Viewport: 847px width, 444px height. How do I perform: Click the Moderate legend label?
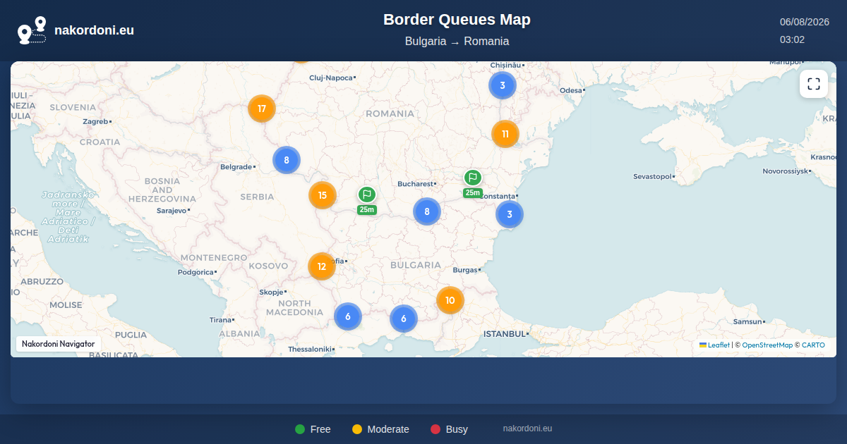[x=388, y=429]
